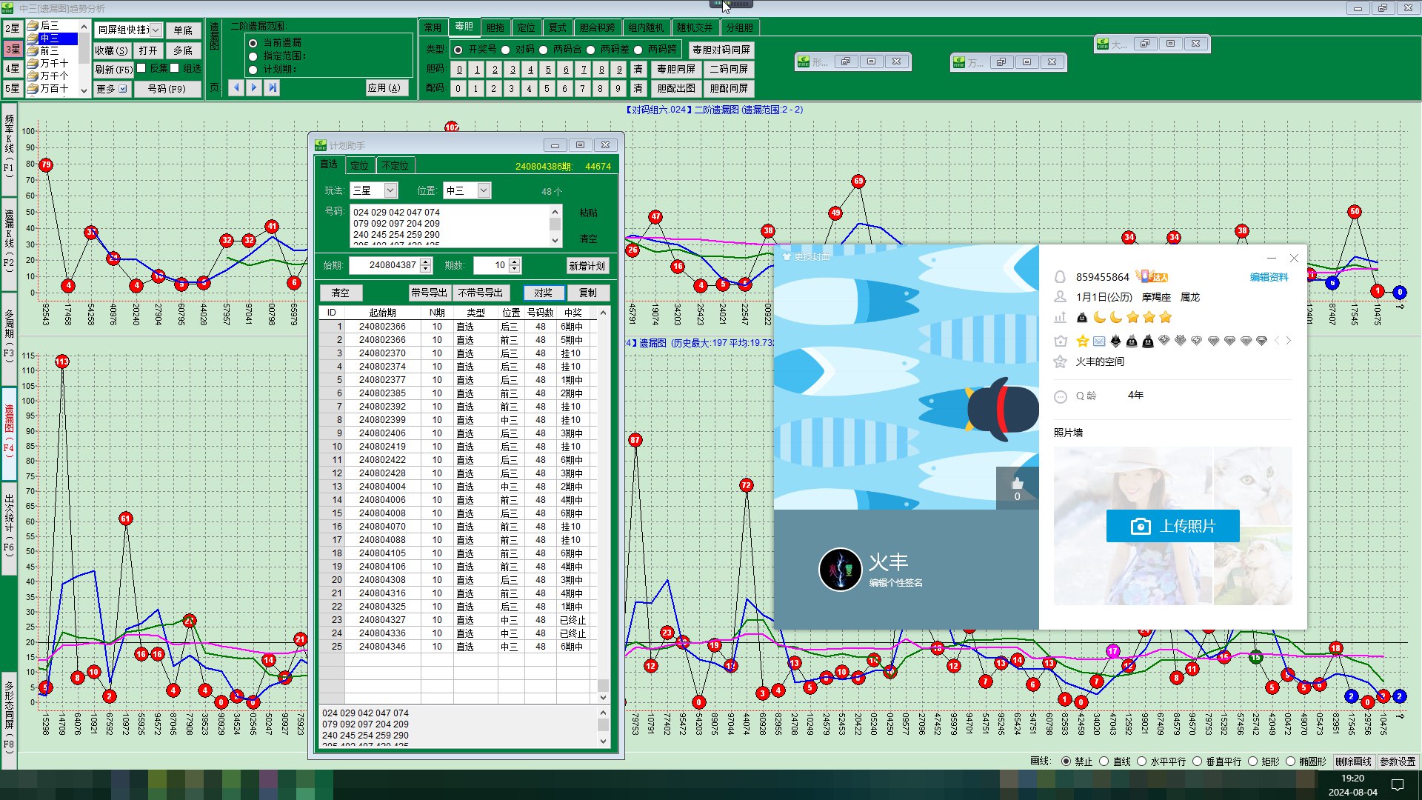Image resolution: width=1422 pixels, height=800 pixels.
Task: Click the first sun level star icon
Action: coord(1132,317)
